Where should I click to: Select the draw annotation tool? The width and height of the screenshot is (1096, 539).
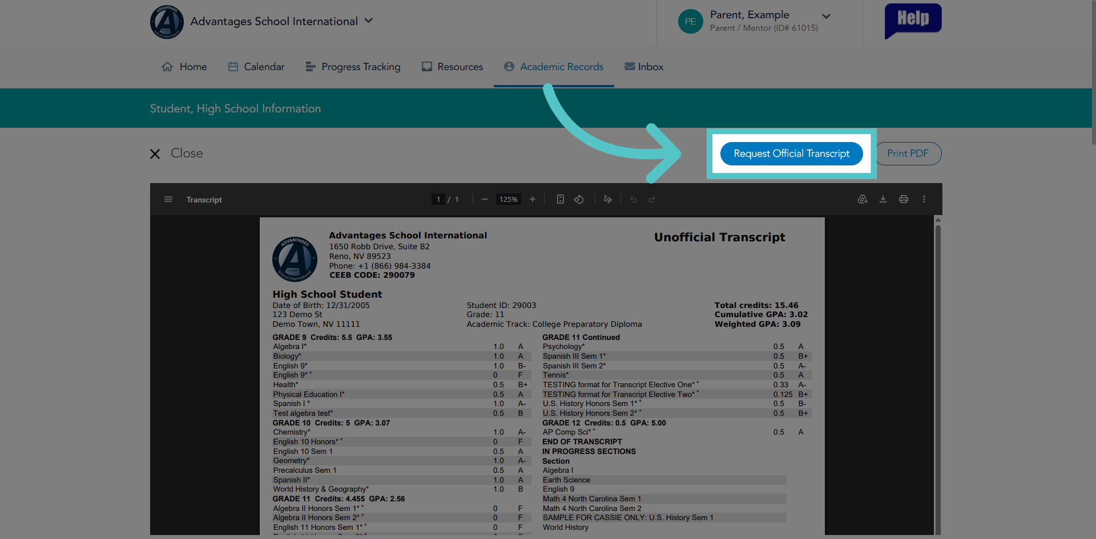[607, 199]
